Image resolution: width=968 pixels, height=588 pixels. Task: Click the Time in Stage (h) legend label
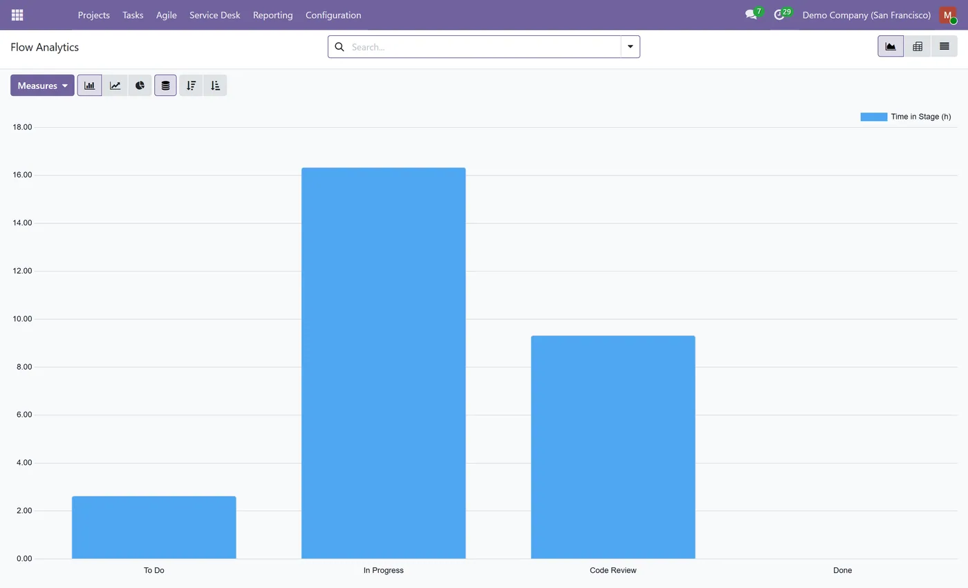pyautogui.click(x=921, y=117)
